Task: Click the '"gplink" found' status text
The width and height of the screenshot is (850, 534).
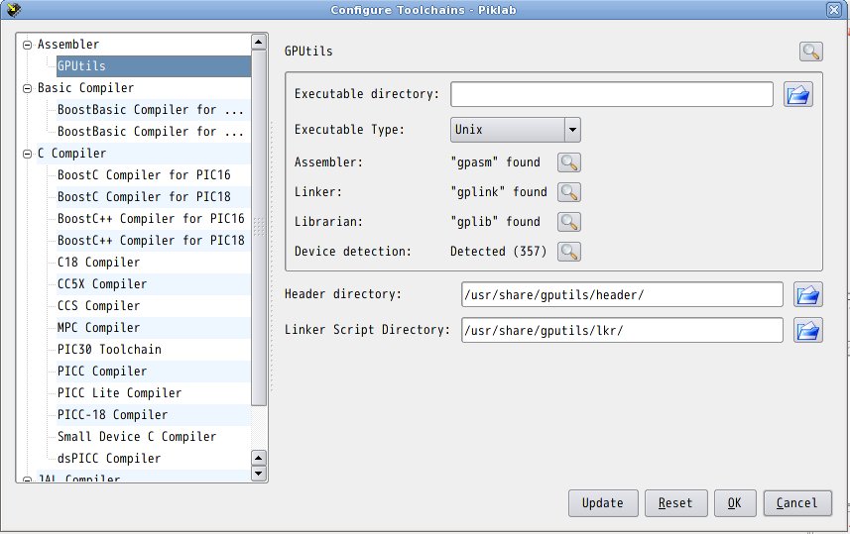Action: tap(499, 192)
